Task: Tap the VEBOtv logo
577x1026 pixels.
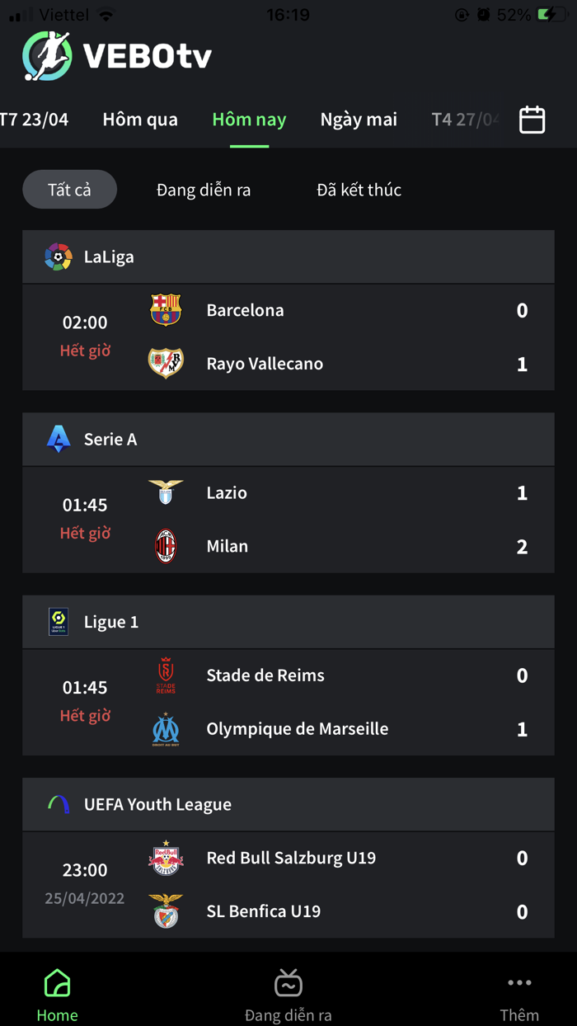Action: [x=117, y=56]
